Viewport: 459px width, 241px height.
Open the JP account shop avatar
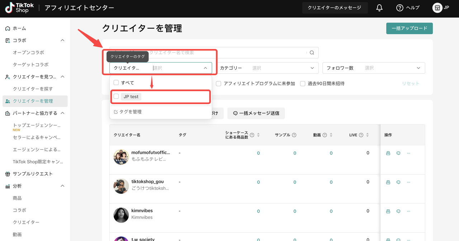point(437,8)
